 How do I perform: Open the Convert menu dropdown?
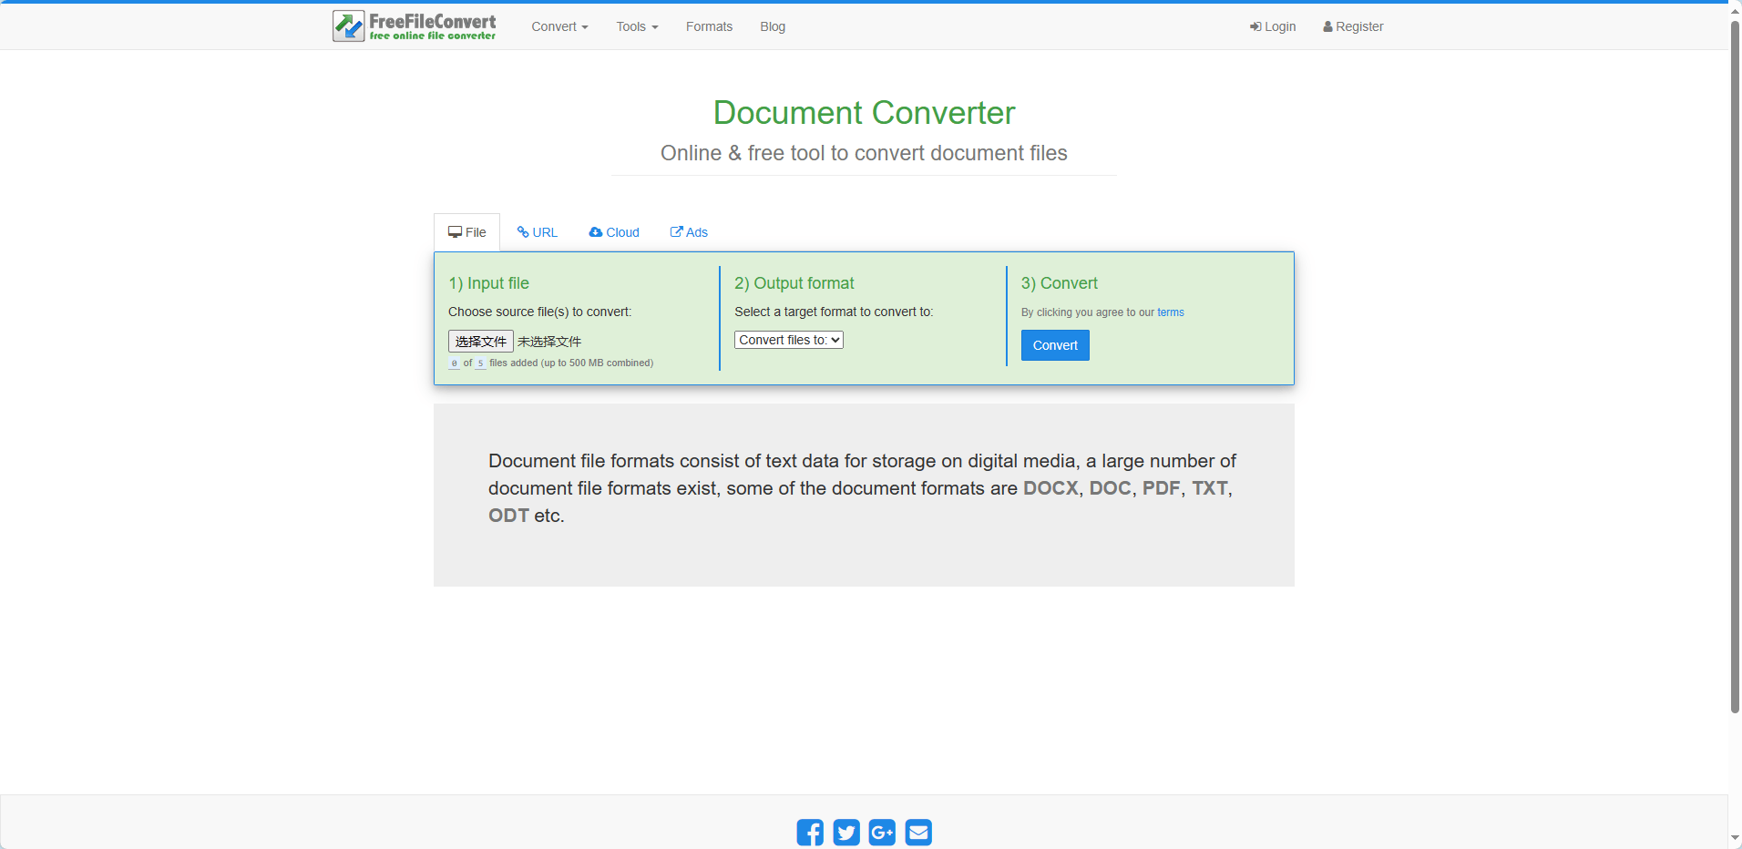click(559, 26)
